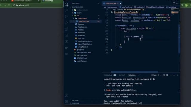Open useFetch.tsx in file tree
The image size is (191, 107).
pyautogui.click(x=84, y=21)
